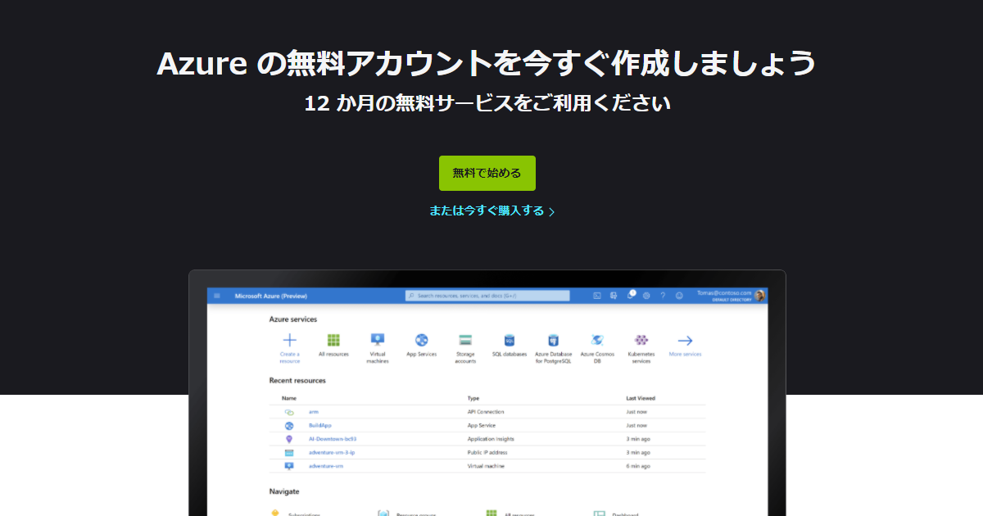Open the settings gear

[x=646, y=295]
